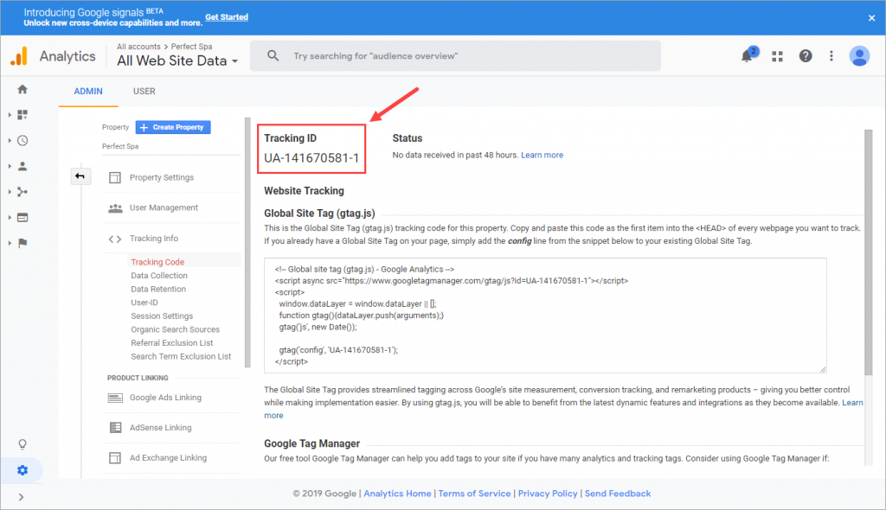
Task: Click the back arrow button in property column
Action: pyautogui.click(x=80, y=176)
